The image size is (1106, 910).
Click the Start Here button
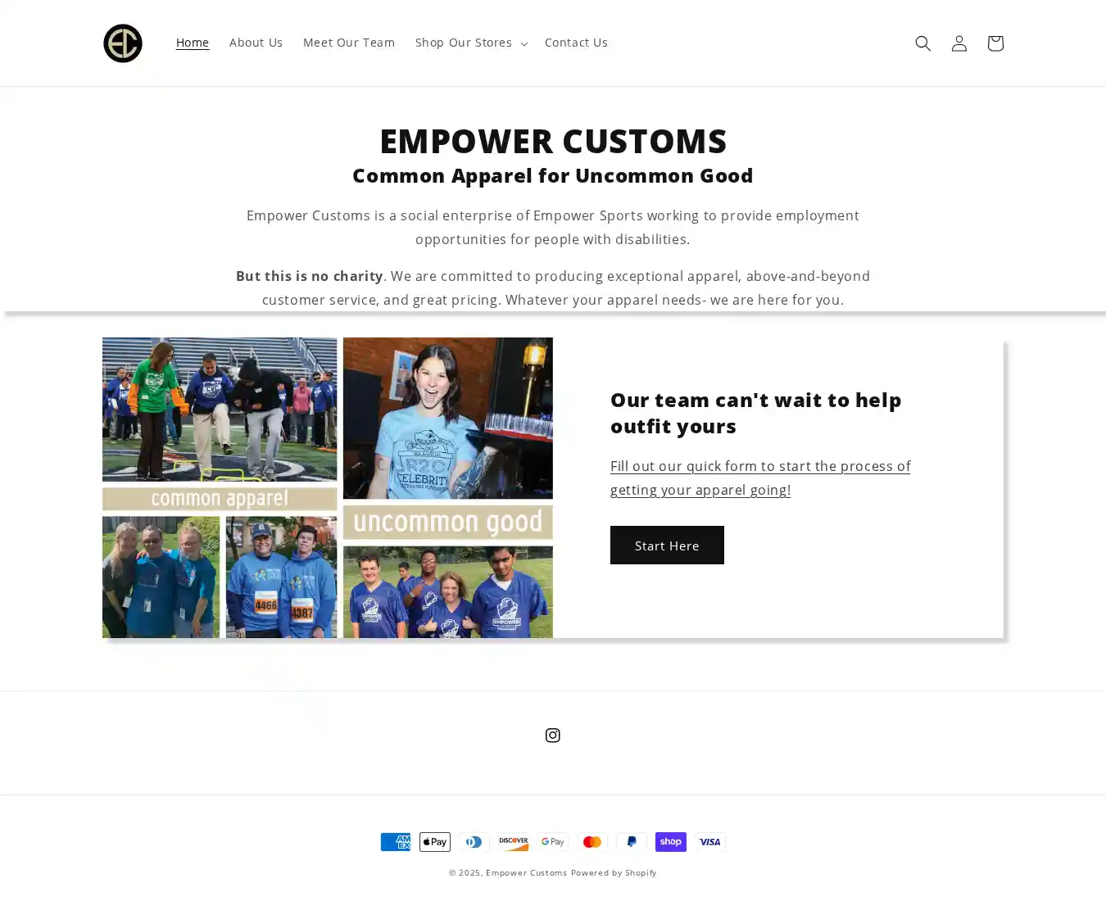coord(667,546)
